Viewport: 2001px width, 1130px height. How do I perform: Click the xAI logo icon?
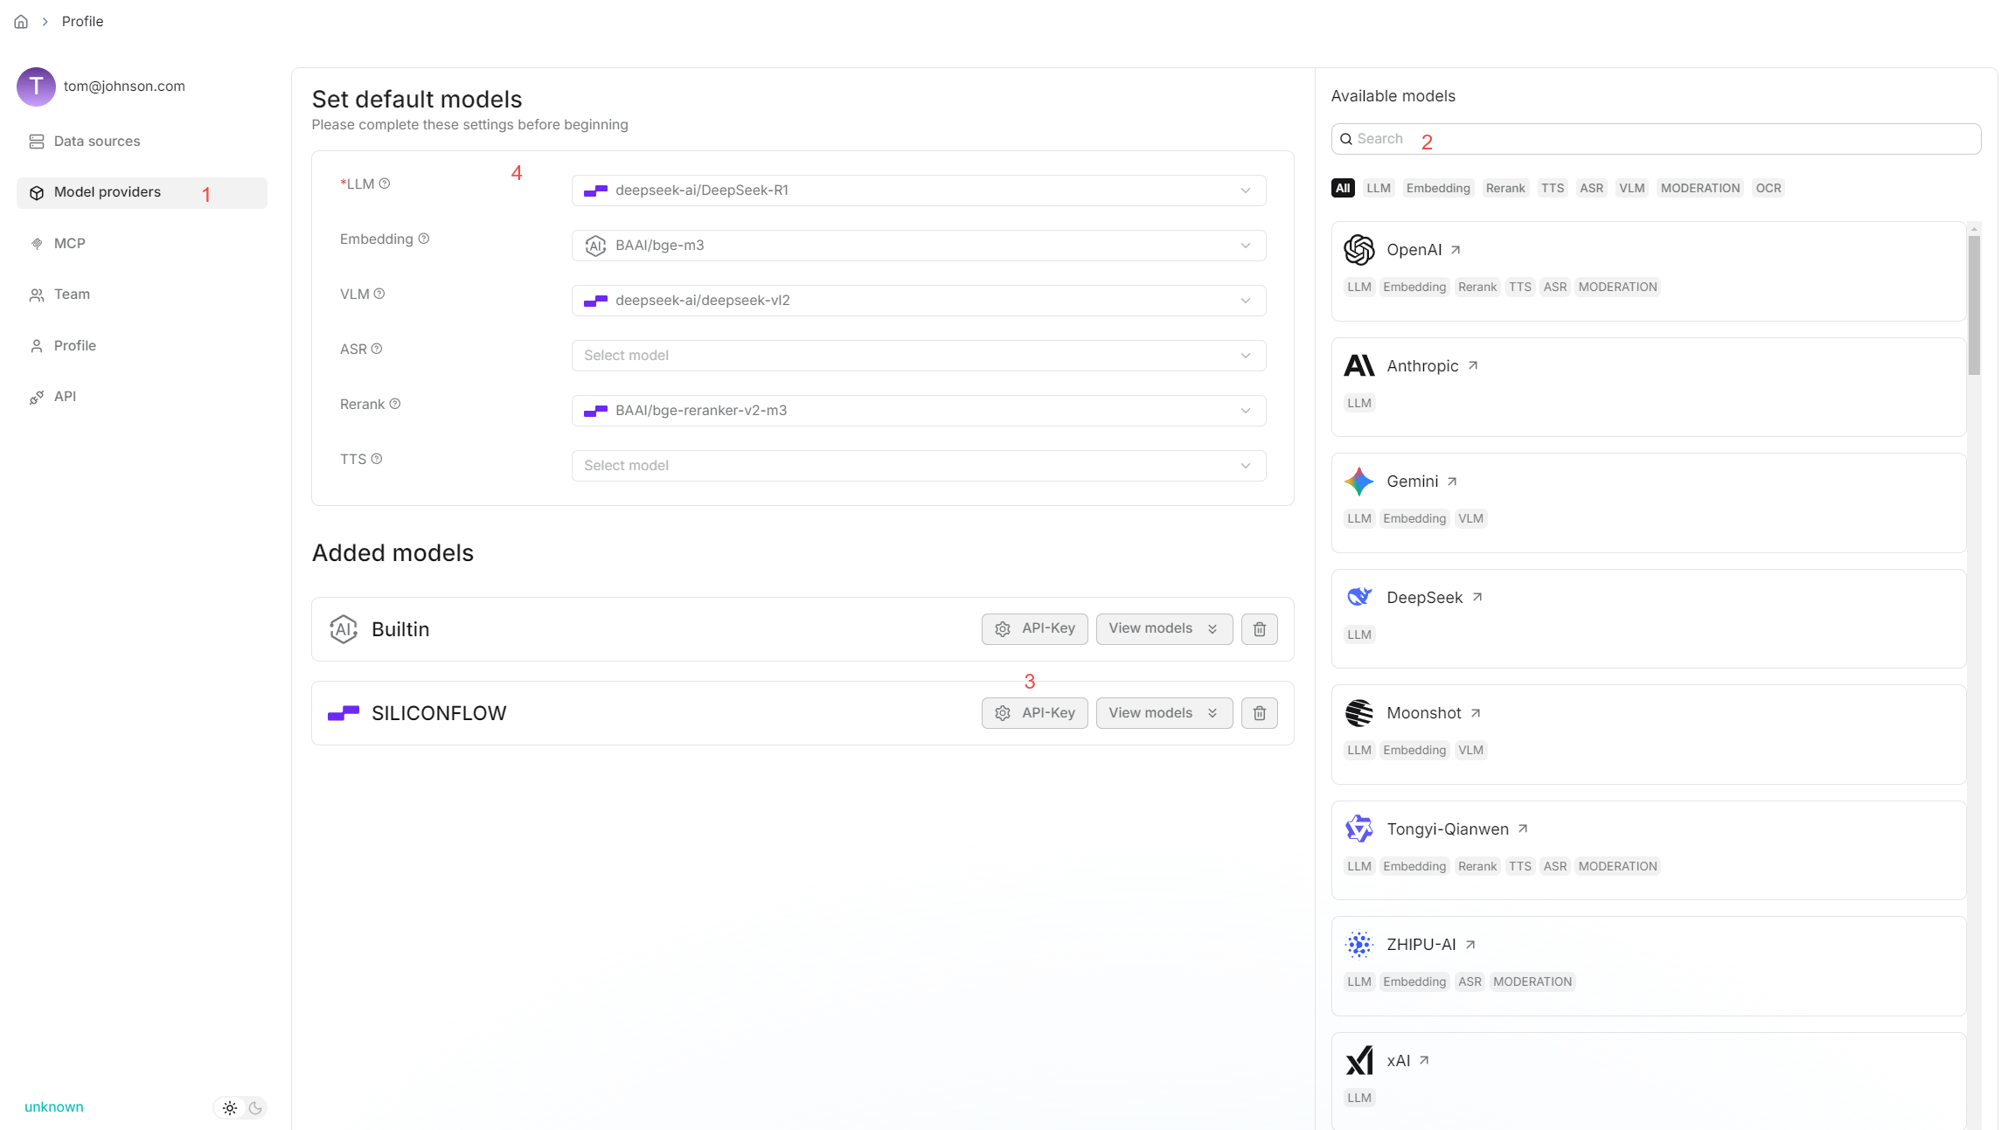point(1359,1061)
